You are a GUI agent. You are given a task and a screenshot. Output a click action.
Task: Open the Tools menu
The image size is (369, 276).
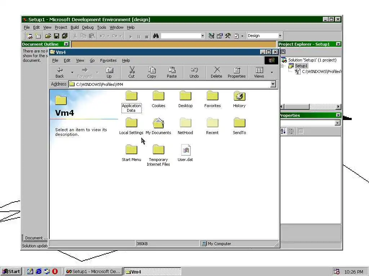coord(101,27)
